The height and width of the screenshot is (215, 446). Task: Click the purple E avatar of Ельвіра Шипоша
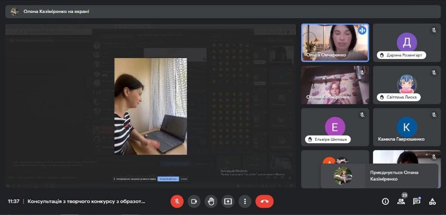(335, 127)
